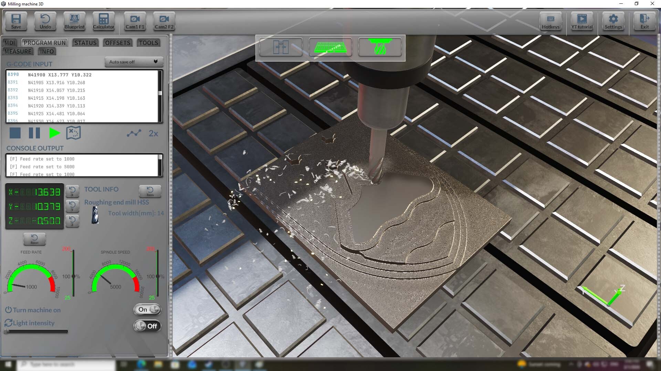Open the MEASURE tab
661x371 pixels.
pyautogui.click(x=18, y=51)
